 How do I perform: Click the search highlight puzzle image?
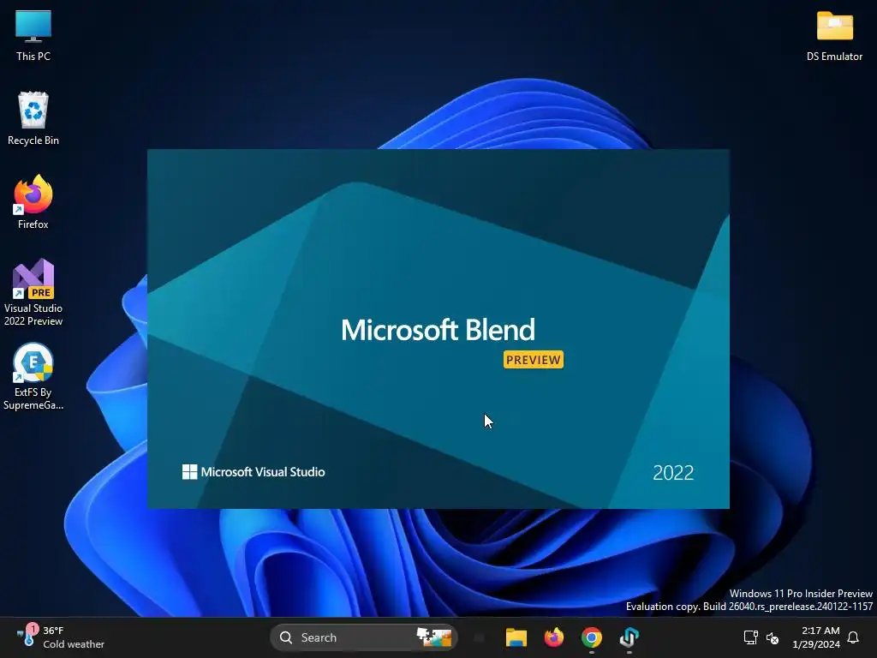click(x=434, y=637)
